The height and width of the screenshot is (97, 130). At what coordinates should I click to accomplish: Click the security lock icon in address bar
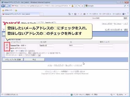(x=72, y=6)
